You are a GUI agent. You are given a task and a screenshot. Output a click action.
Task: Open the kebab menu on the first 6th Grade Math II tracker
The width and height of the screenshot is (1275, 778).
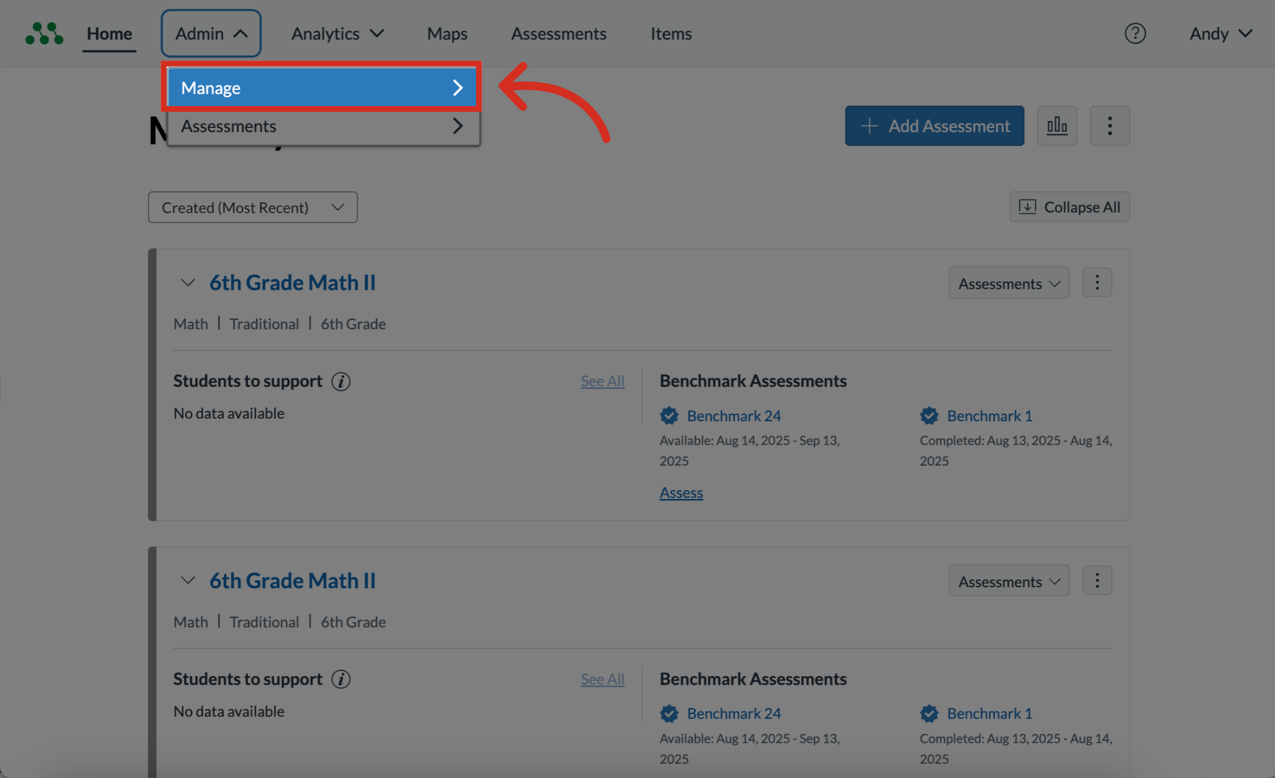point(1096,282)
